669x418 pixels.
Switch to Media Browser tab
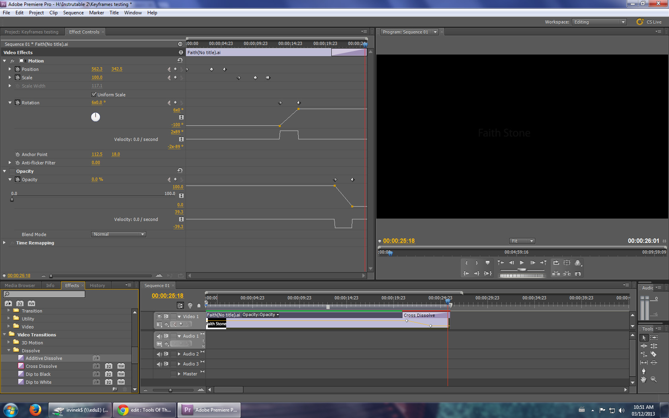pyautogui.click(x=20, y=285)
